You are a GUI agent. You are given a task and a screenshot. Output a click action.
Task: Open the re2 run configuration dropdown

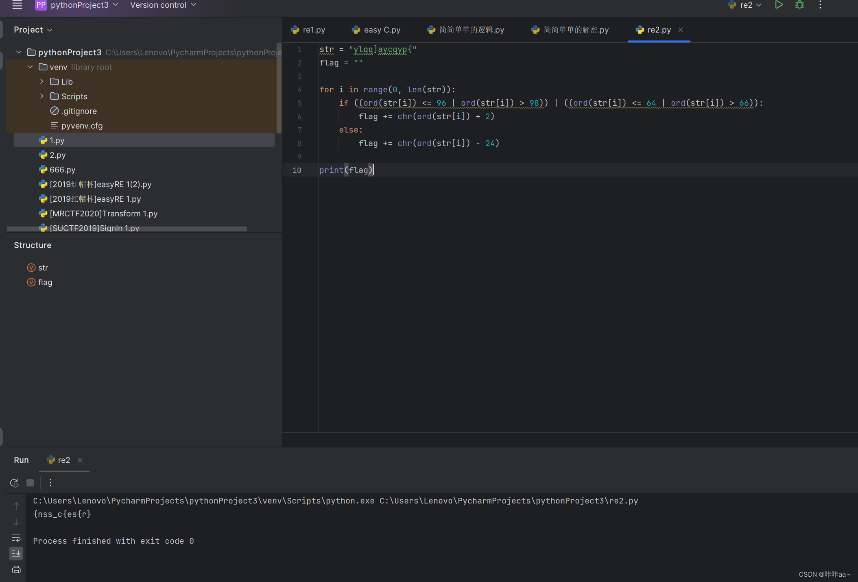[744, 5]
